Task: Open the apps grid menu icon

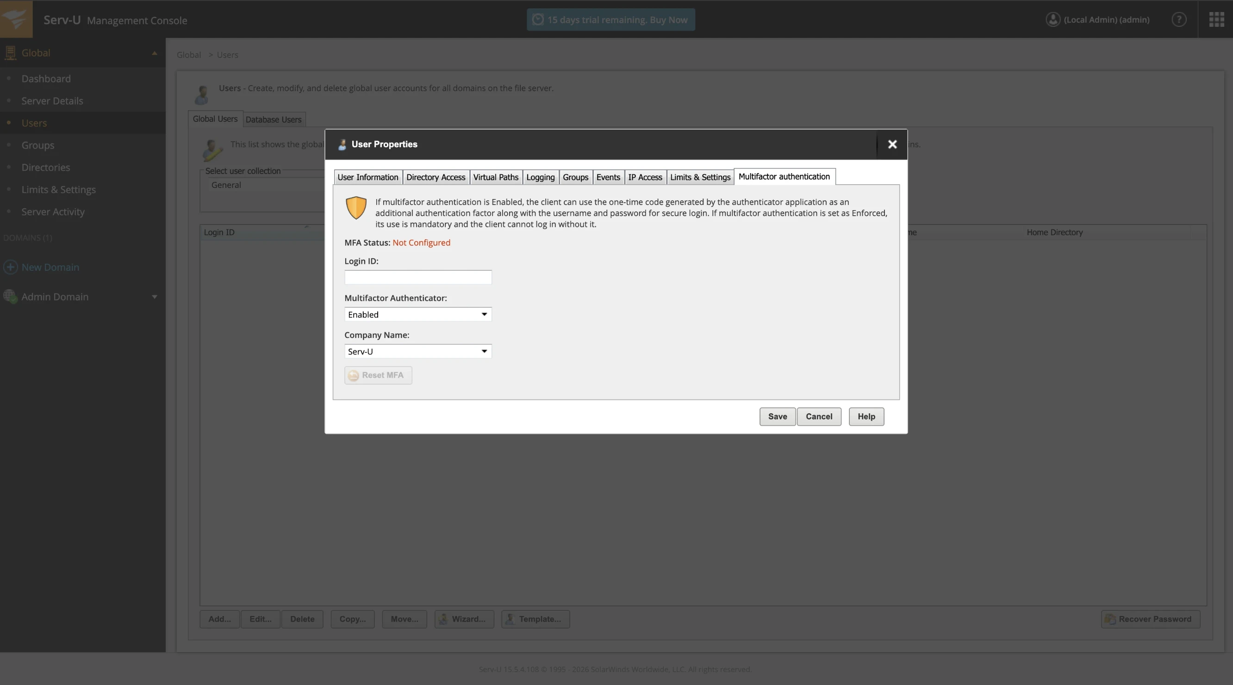Action: (x=1216, y=19)
